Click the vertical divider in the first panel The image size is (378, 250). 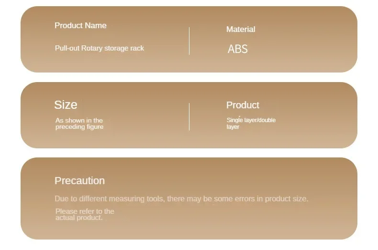coord(189,41)
